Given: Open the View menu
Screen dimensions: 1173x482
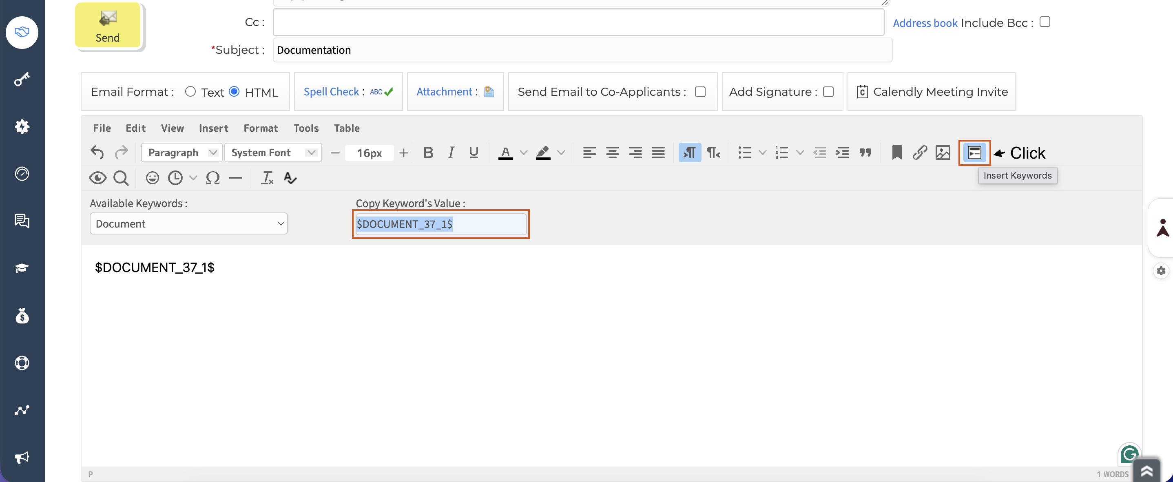Looking at the screenshot, I should tap(172, 128).
